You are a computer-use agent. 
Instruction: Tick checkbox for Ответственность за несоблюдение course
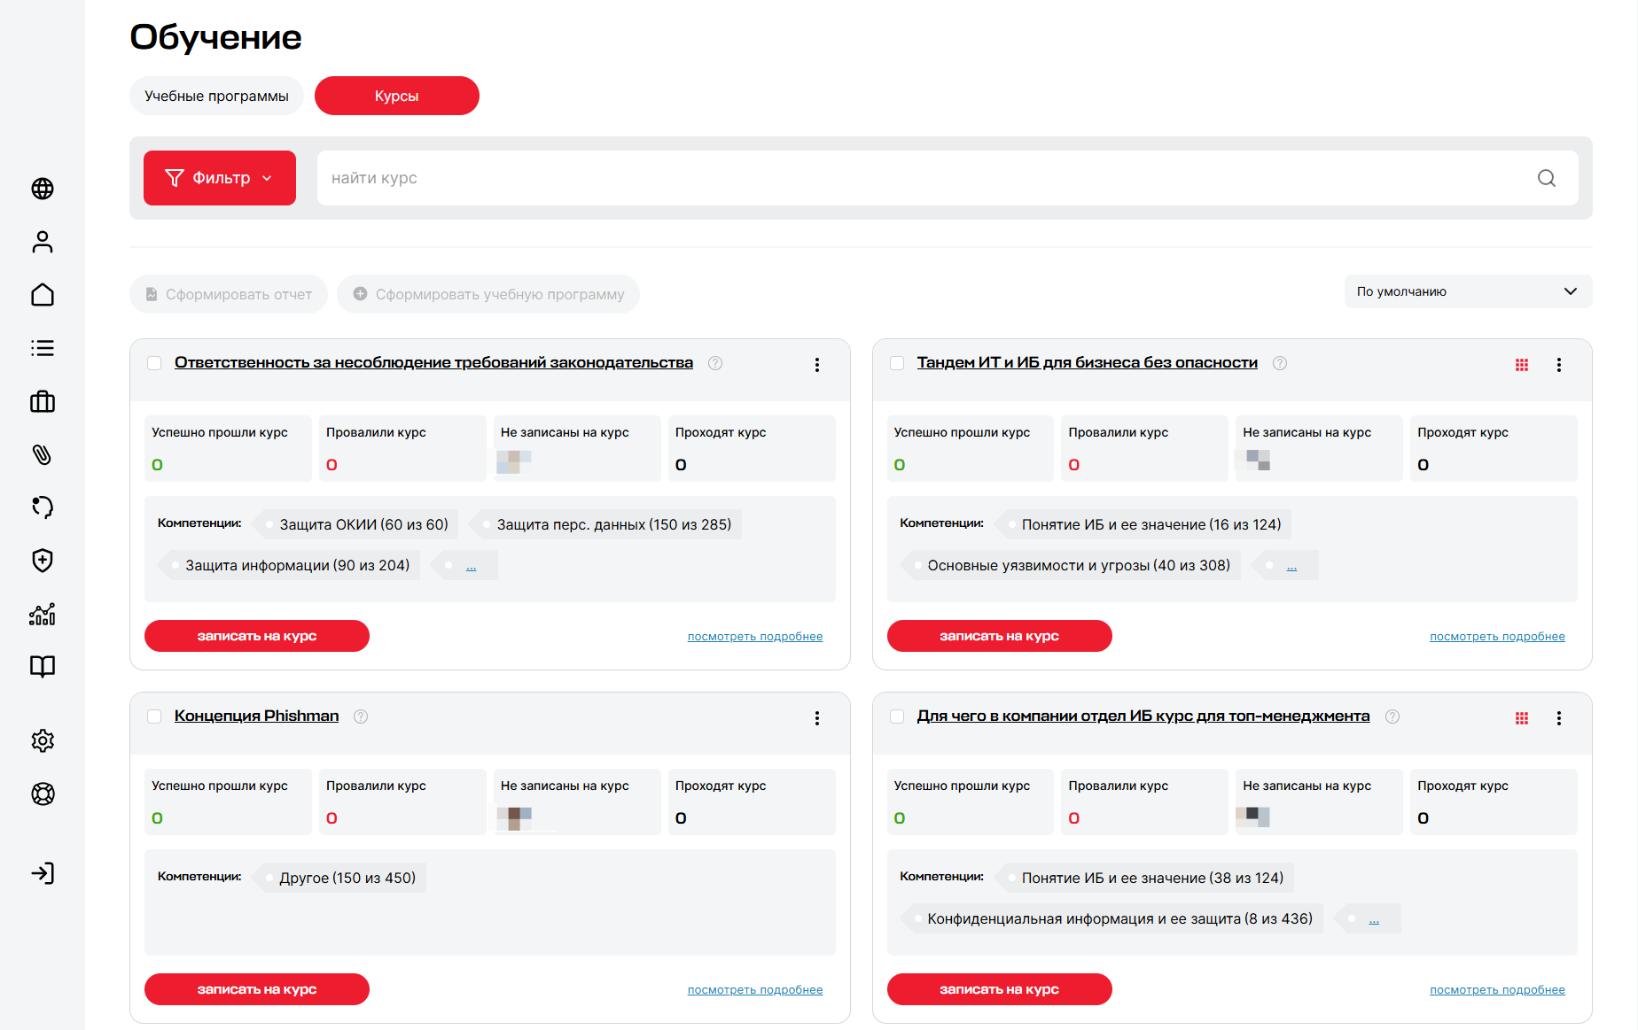click(154, 363)
